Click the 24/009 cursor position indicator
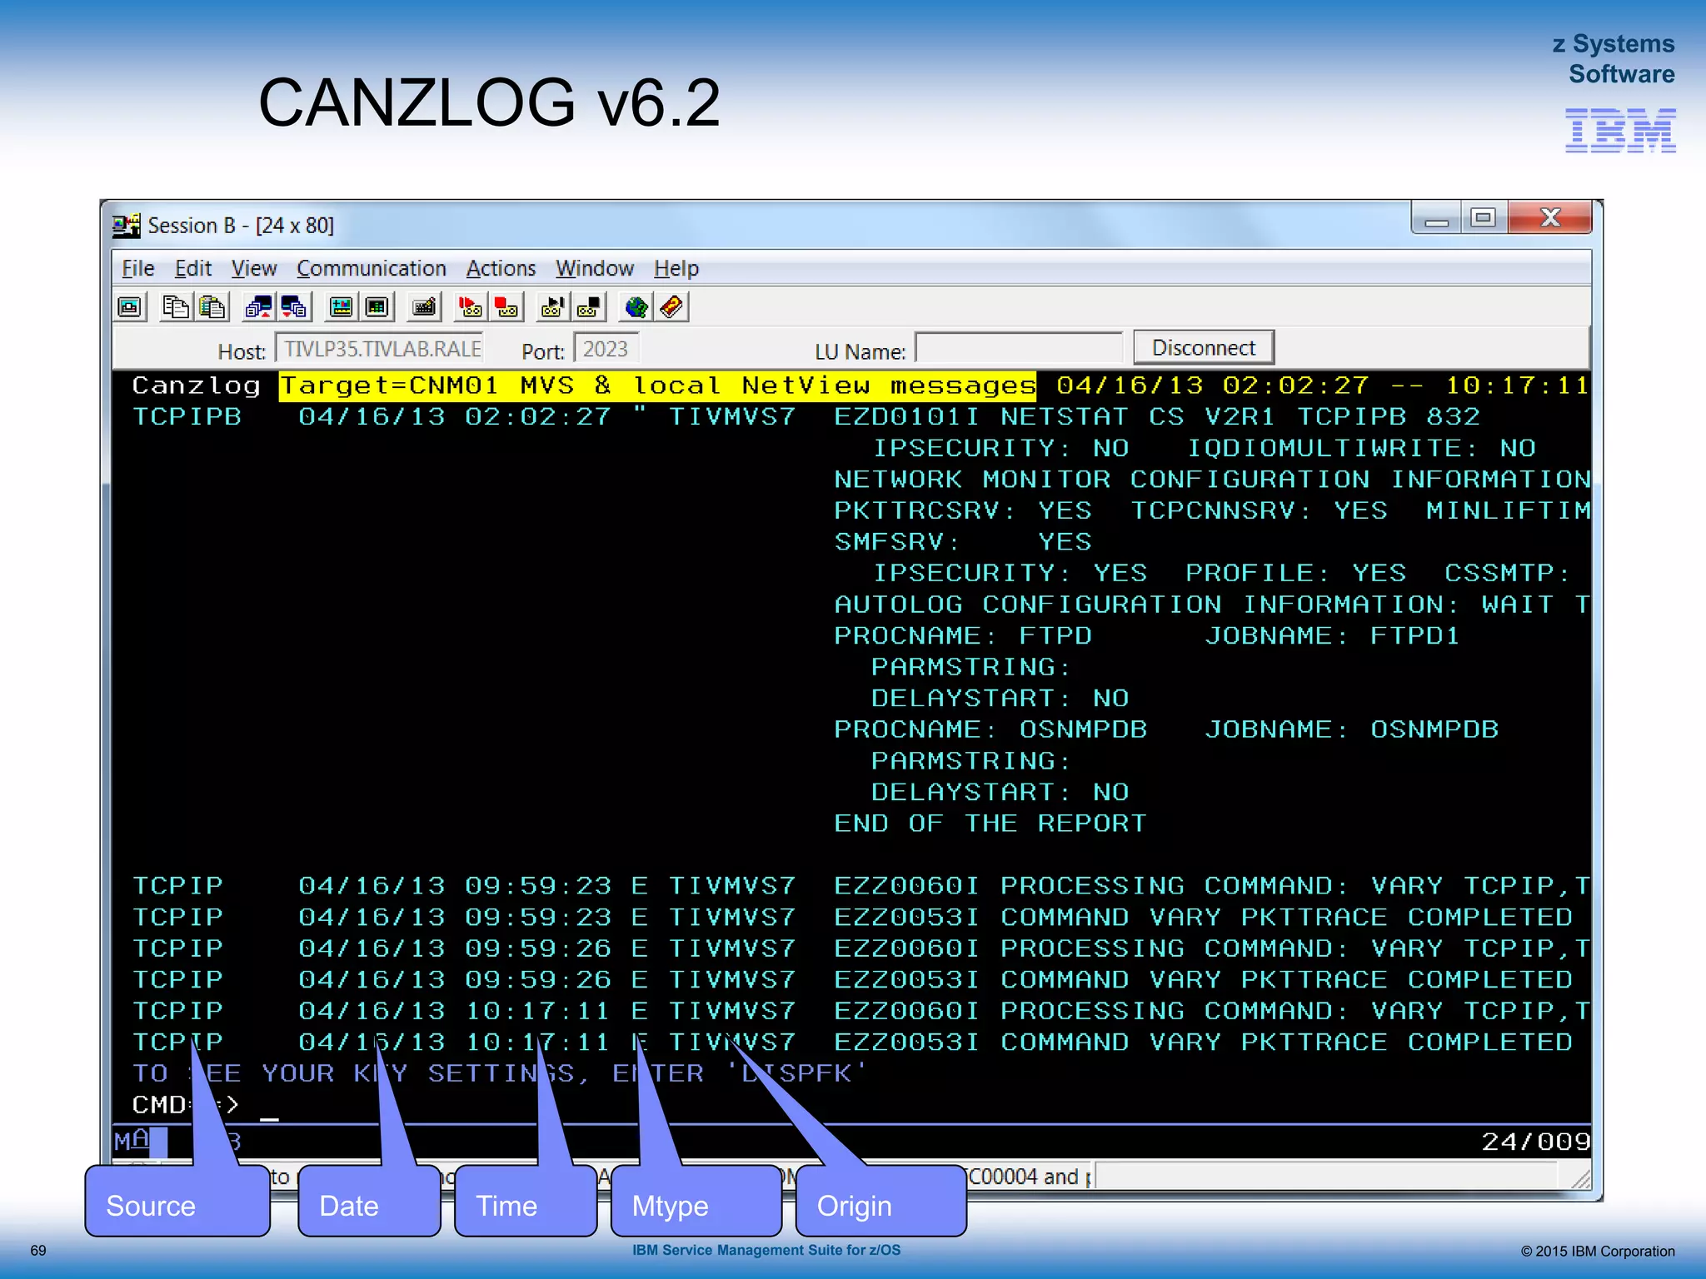Viewport: 1706px width, 1279px height. 1536,1142
